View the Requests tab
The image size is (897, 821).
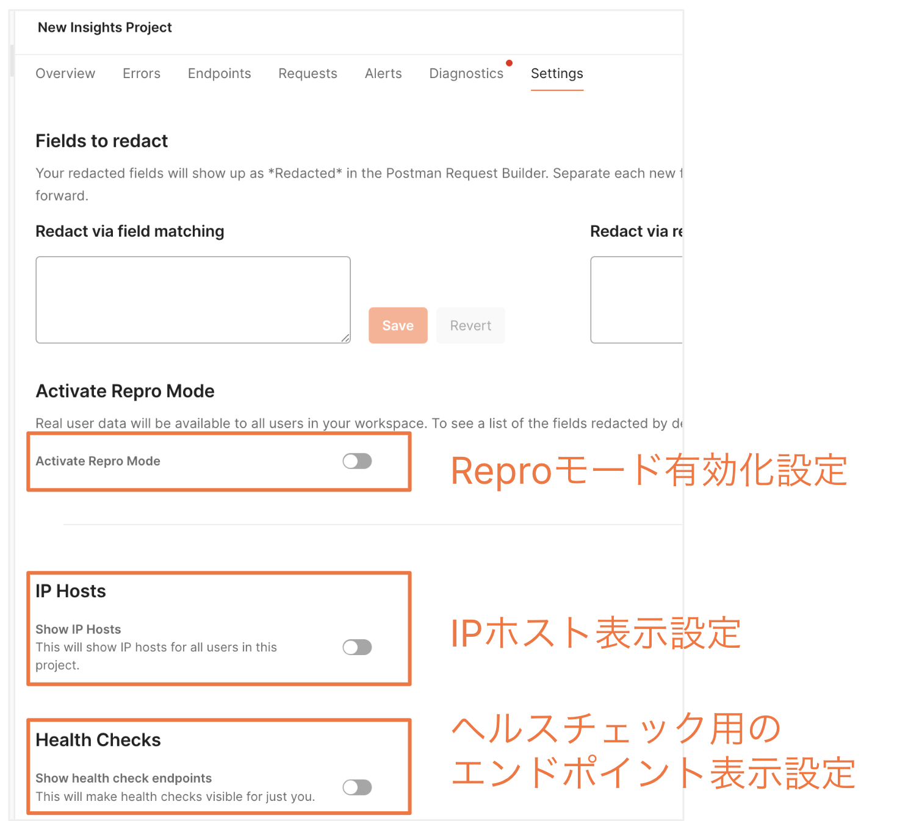pos(308,73)
